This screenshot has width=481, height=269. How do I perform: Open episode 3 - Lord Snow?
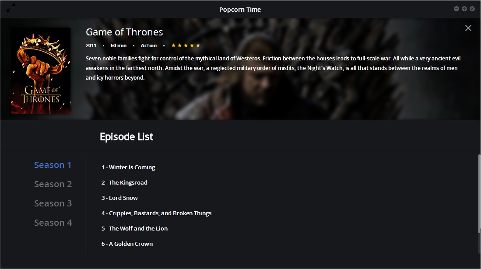119,198
